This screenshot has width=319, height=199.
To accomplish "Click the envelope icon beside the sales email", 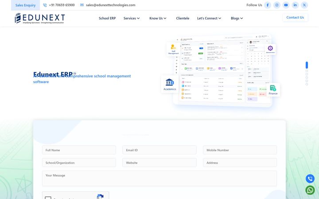I will coord(82,5).
